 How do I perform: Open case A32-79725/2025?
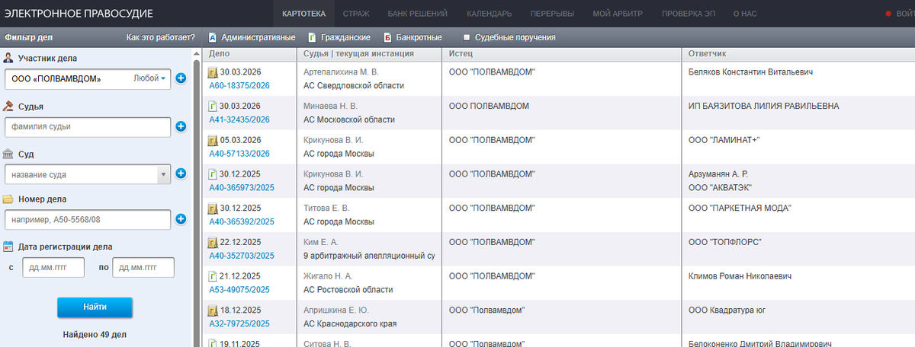(x=239, y=323)
